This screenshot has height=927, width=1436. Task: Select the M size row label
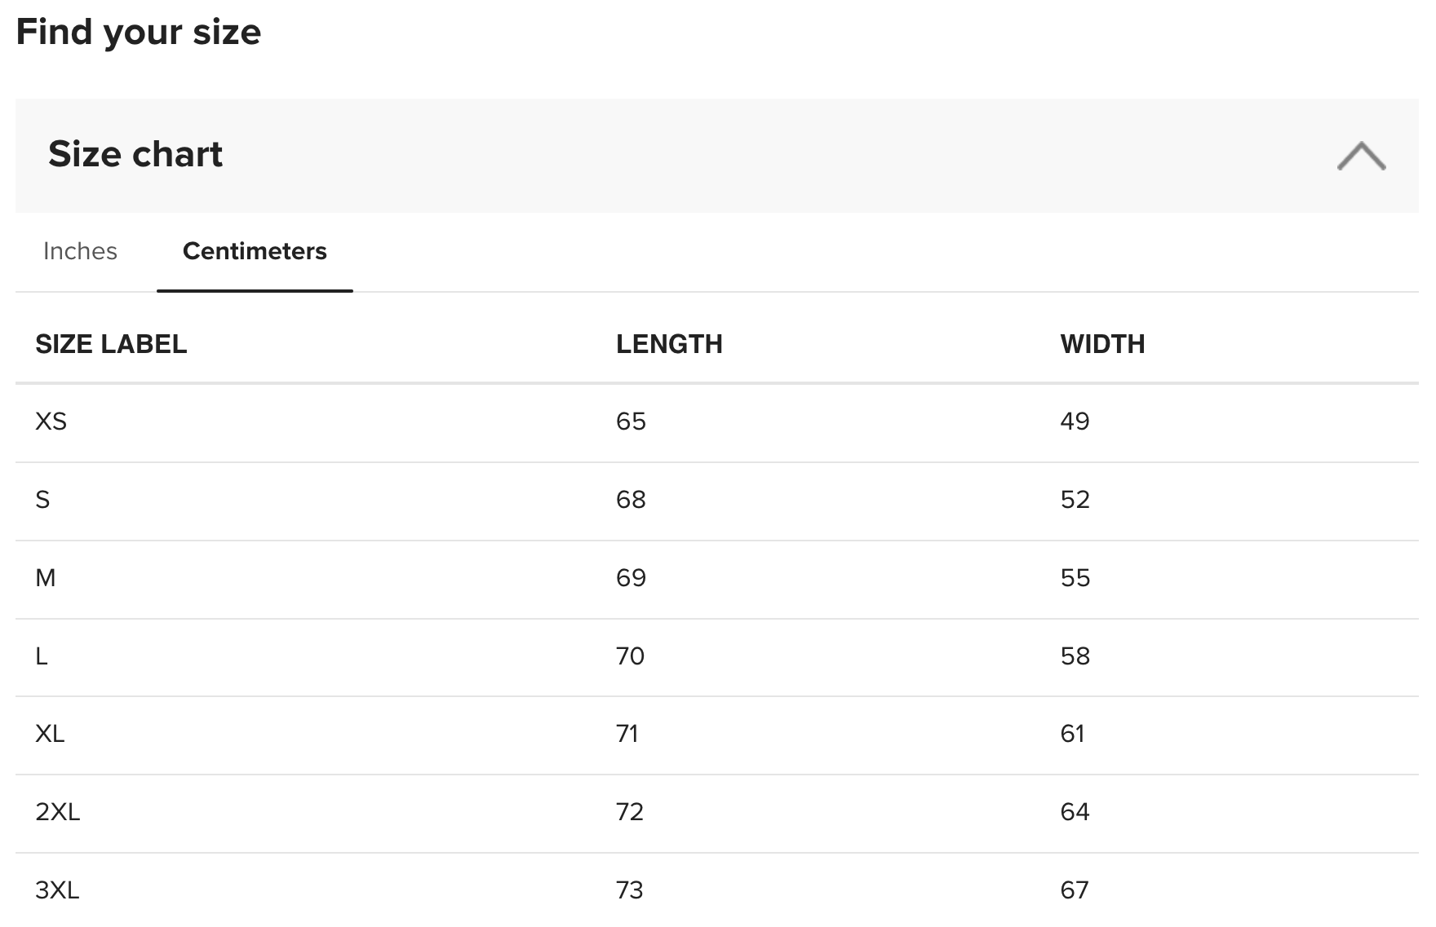[46, 578]
